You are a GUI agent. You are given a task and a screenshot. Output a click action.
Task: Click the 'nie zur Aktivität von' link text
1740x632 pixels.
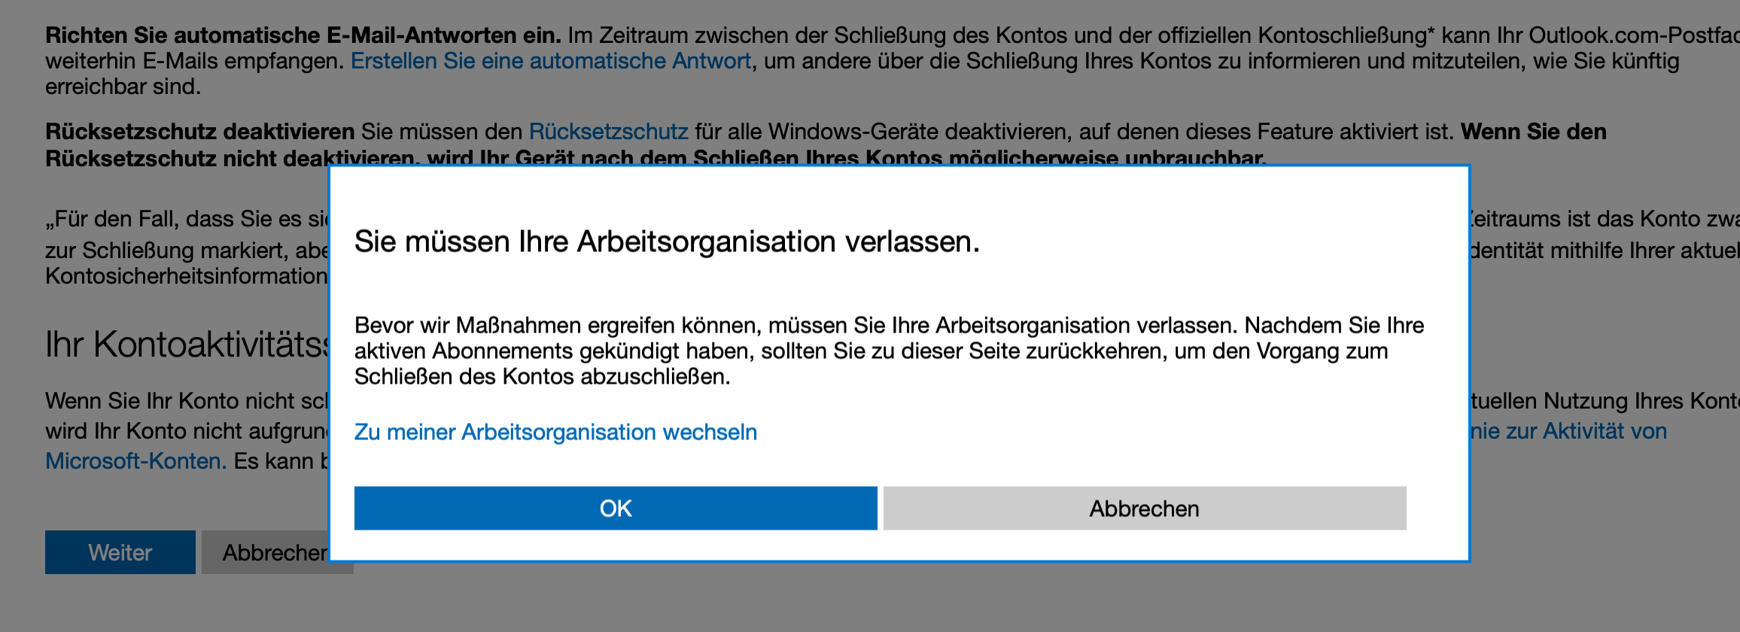[x=1568, y=431]
